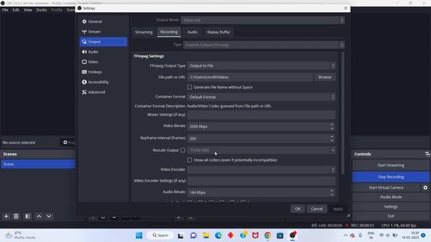Image resolution: width=431 pixels, height=242 pixels.
Task: Open Windows Start menu
Action: (139, 235)
